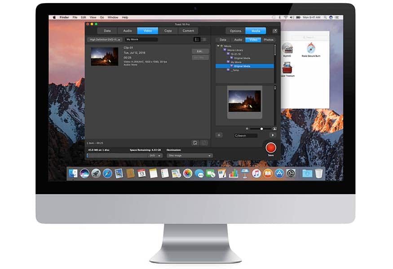
Task: Open High Definition DVD-Video format dropdown
Action: [x=105, y=39]
